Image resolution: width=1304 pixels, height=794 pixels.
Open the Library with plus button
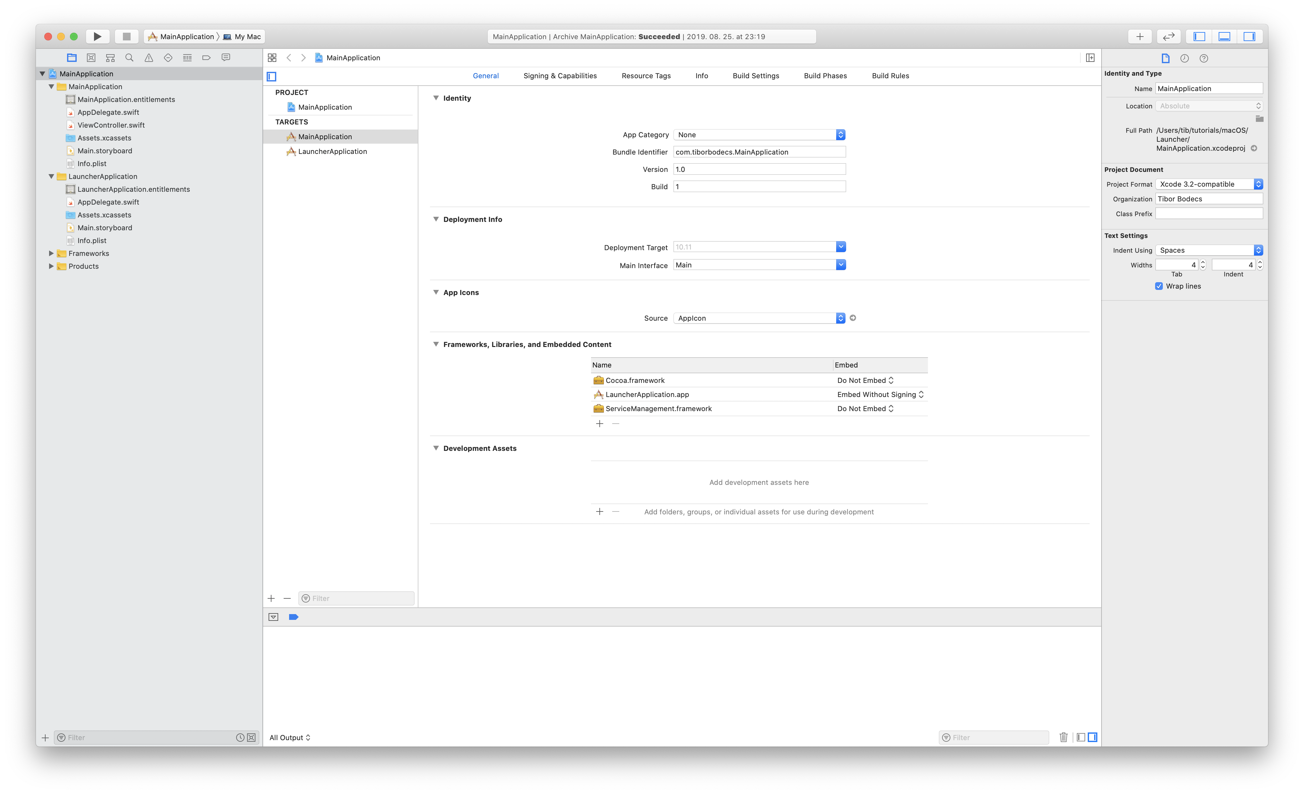1140,37
